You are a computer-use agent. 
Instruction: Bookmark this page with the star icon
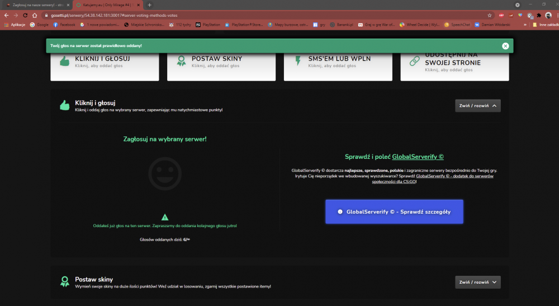click(x=490, y=15)
